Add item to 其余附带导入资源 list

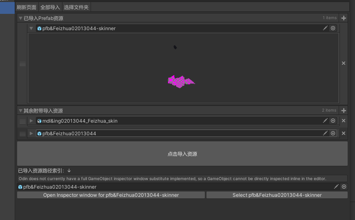pos(344,110)
